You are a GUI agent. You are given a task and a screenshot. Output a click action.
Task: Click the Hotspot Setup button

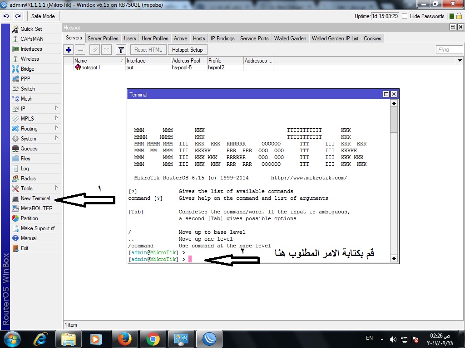tap(188, 50)
